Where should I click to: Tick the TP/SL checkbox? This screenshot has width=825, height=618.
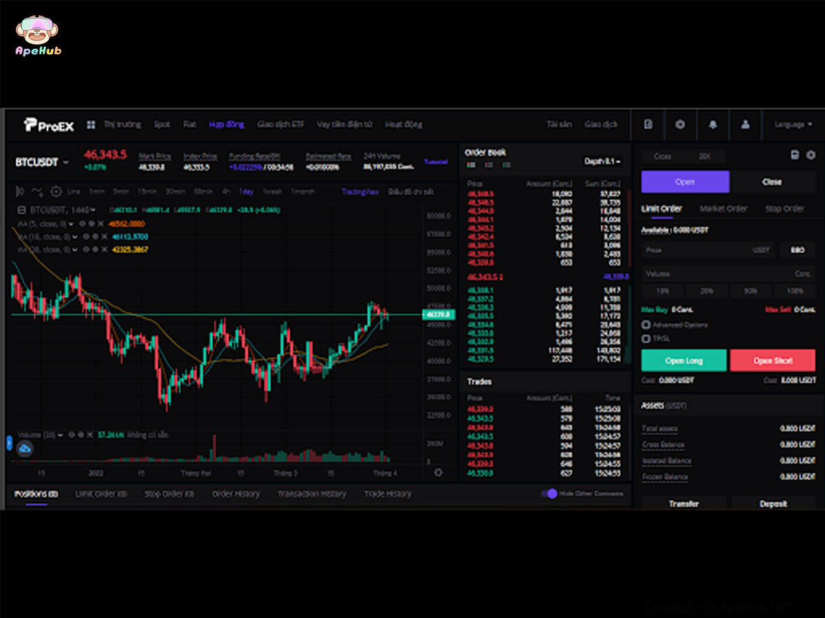[x=646, y=339]
